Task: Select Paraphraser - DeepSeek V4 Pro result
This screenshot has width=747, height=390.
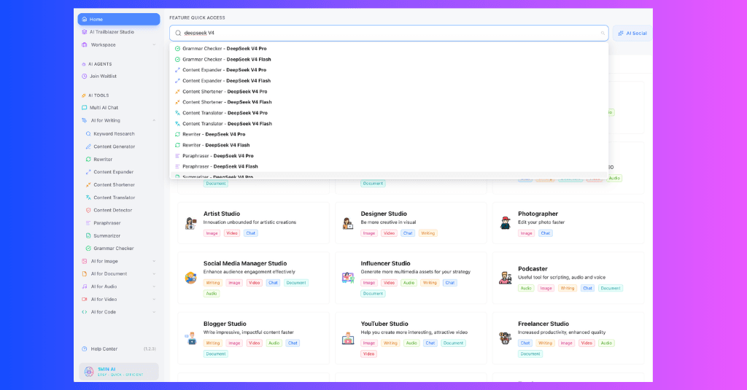Action: tap(389, 156)
